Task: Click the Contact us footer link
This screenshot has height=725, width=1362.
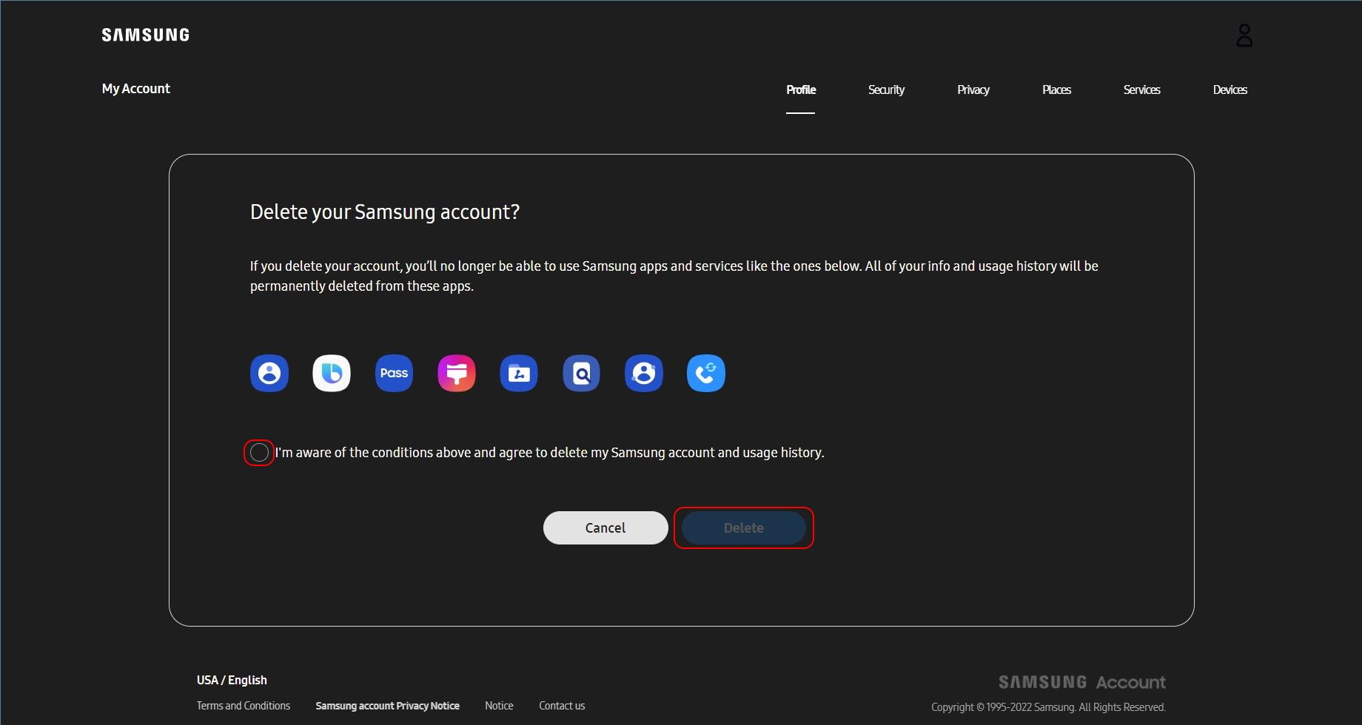Action: point(562,706)
